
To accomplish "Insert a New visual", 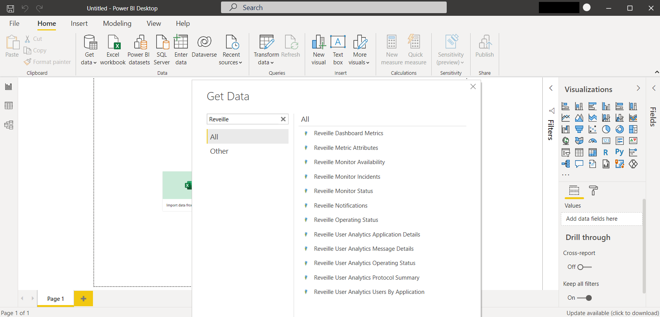I will (319, 50).
